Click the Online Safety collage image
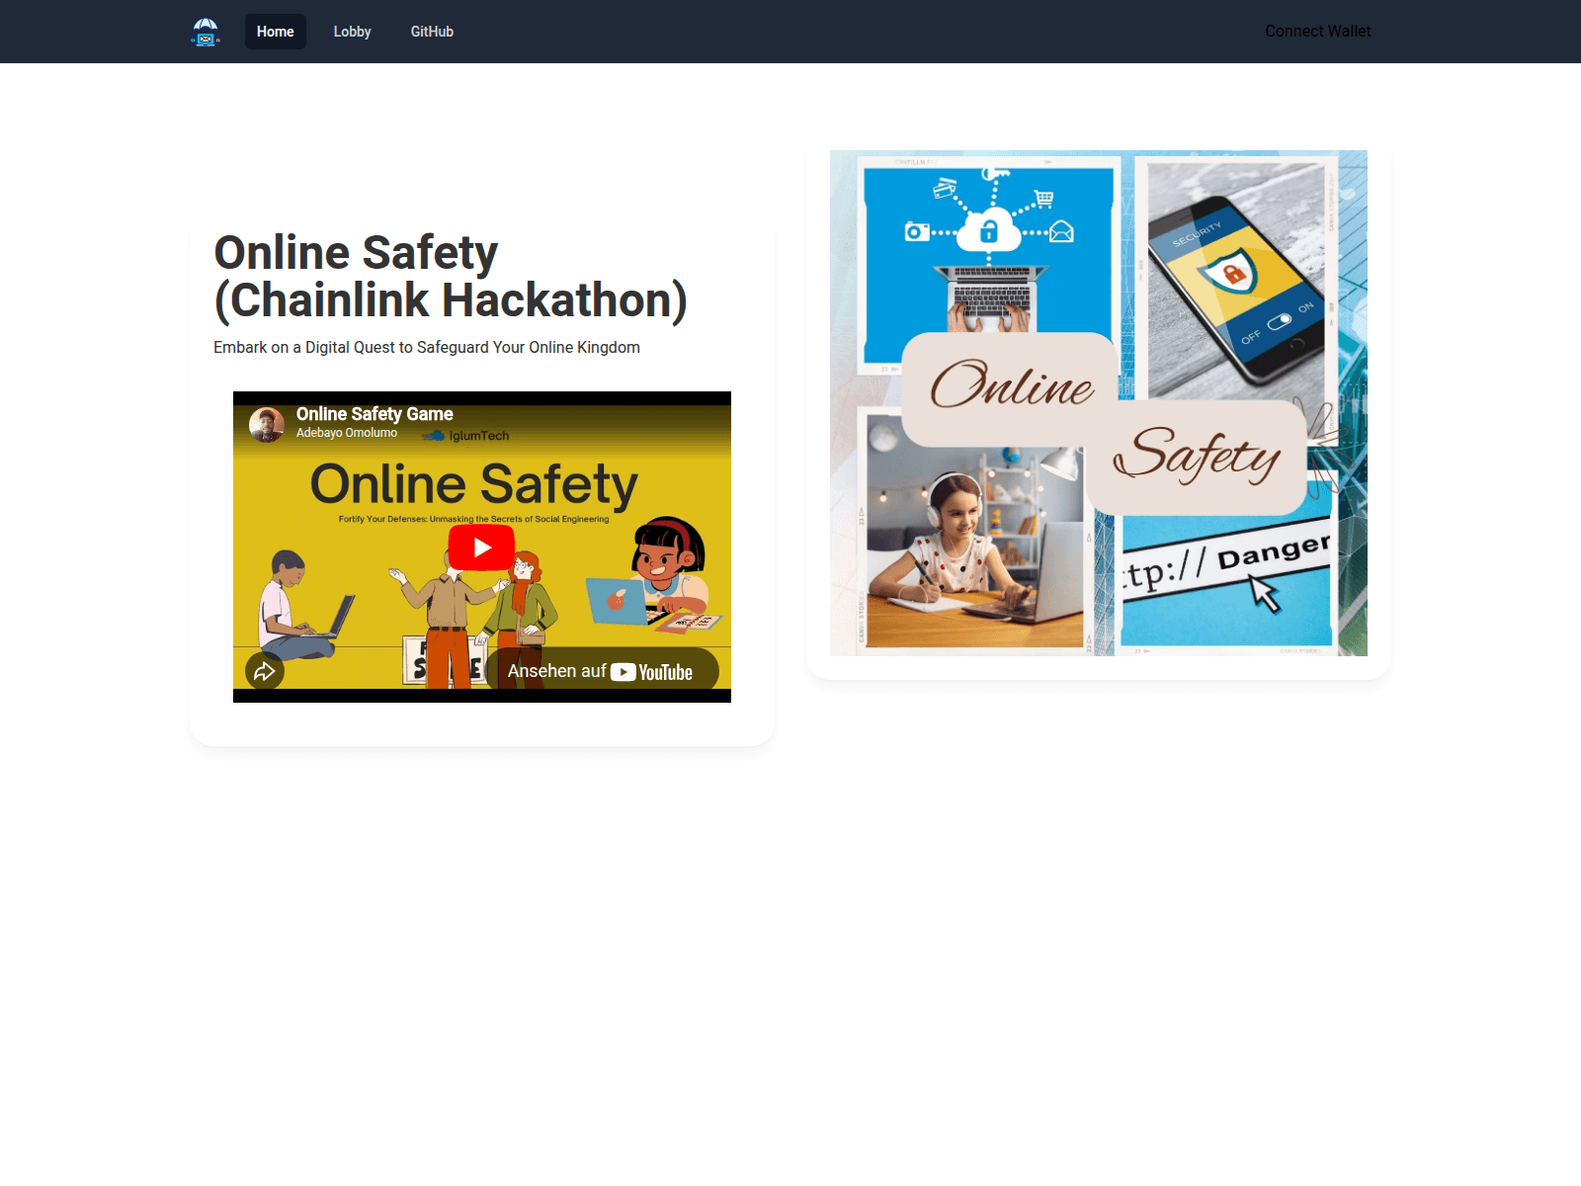 point(1099,403)
